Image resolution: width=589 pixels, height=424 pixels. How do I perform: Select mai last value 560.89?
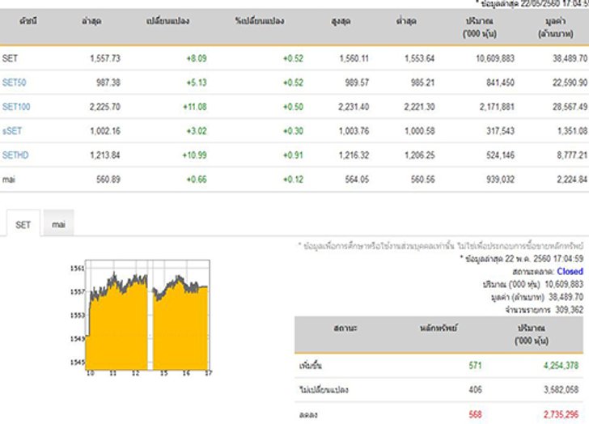coord(108,179)
